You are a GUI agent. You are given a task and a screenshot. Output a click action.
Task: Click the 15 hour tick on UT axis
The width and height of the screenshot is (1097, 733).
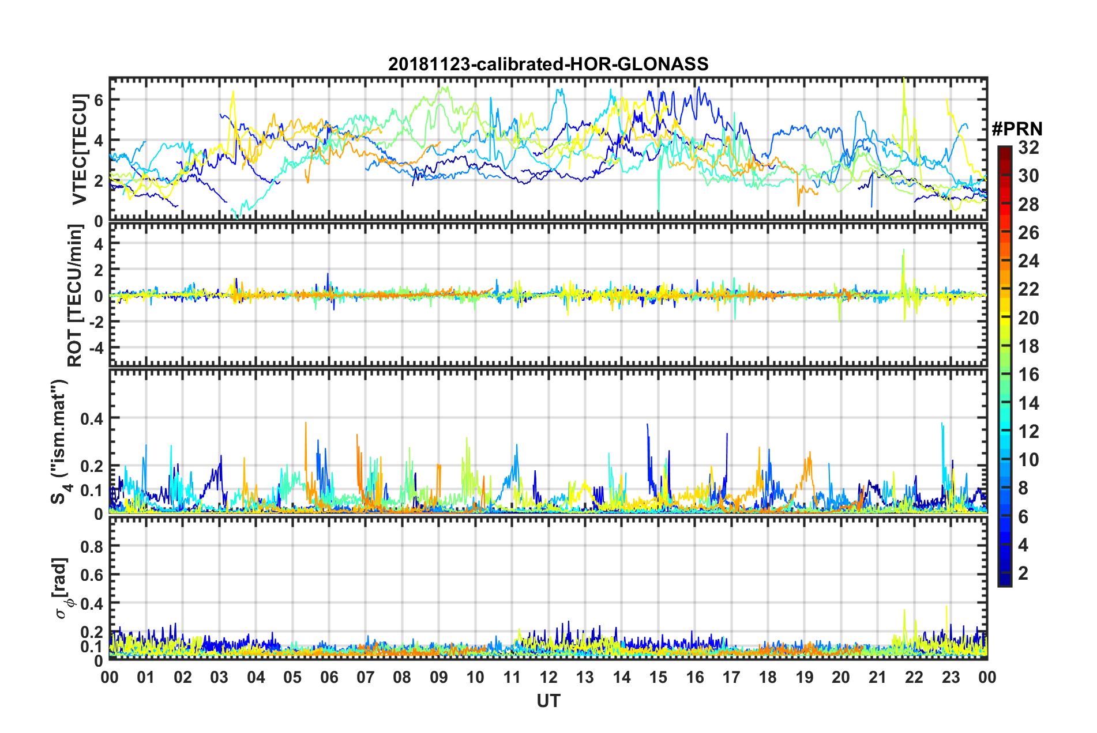pos(658,677)
